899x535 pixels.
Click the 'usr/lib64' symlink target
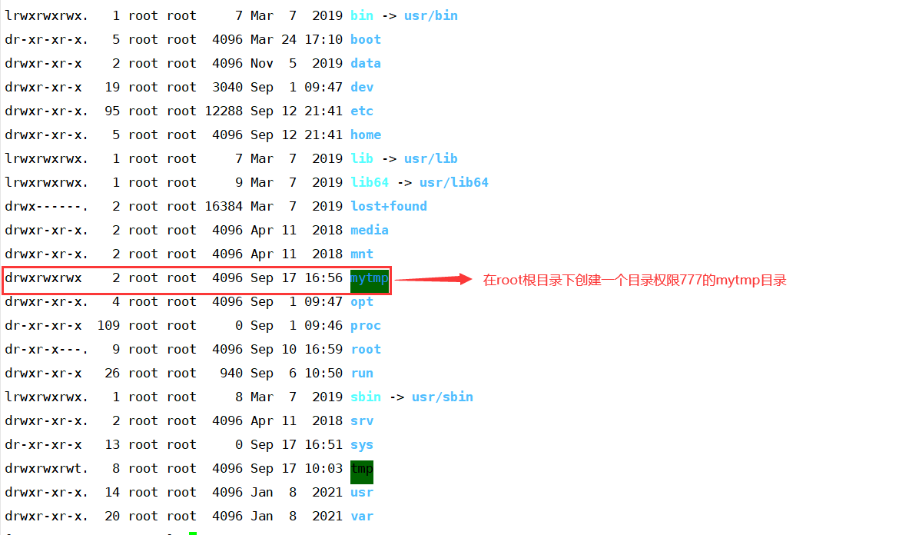[x=453, y=182]
